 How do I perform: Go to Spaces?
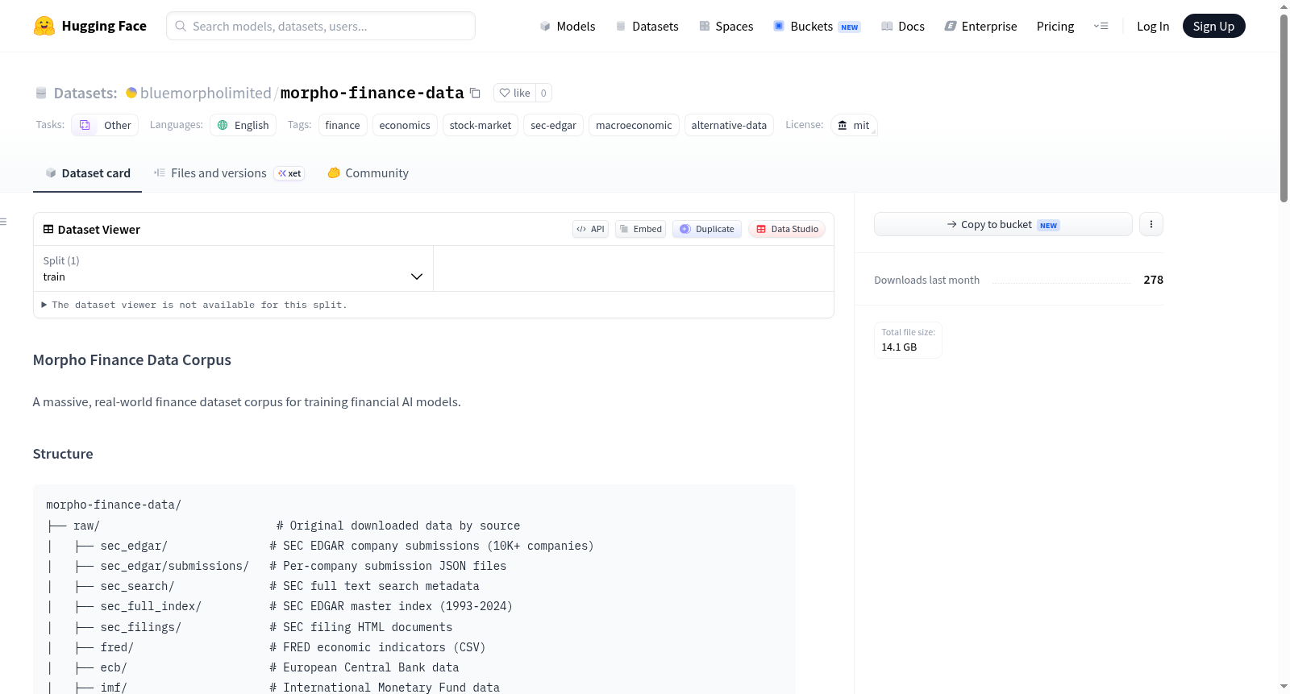pyautogui.click(x=726, y=26)
